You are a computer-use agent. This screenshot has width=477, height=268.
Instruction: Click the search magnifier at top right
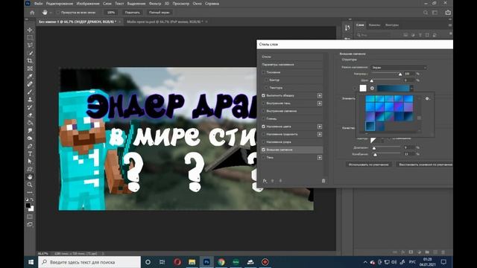pos(426,13)
